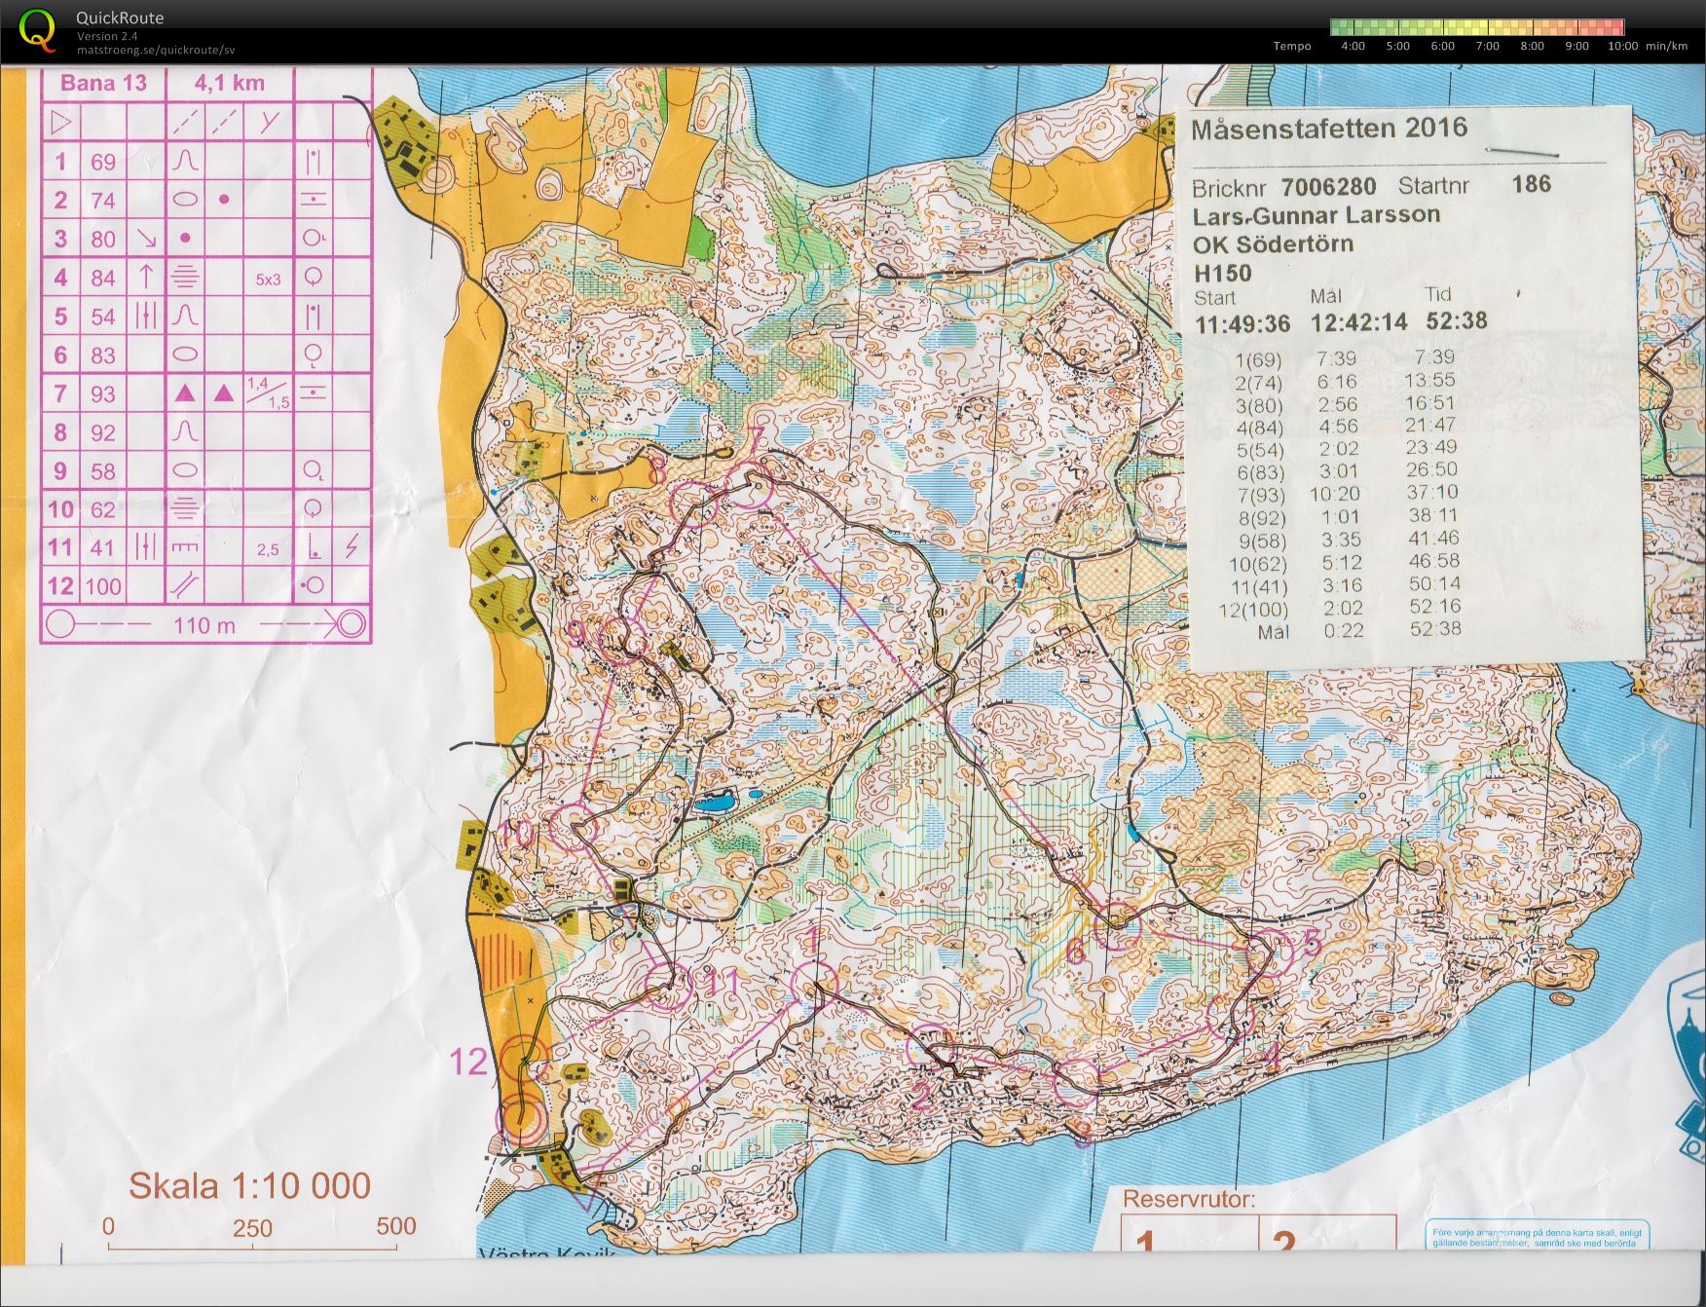This screenshot has height=1307, width=1706.
Task: Click the 12(100) split row label
Action: (x=1253, y=611)
